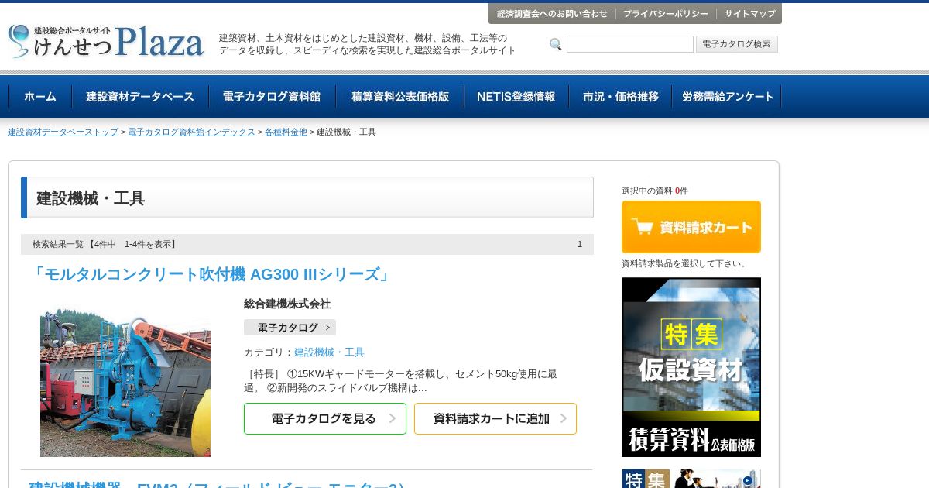Click the 選択中の資料 0件 text

(655, 191)
